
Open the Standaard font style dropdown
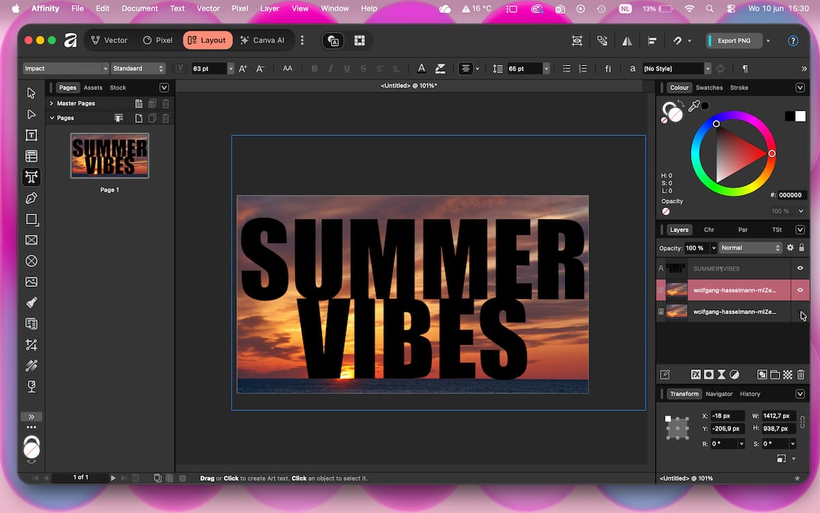tap(139, 68)
